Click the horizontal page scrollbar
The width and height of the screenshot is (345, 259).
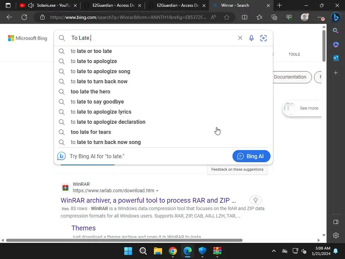124,240
